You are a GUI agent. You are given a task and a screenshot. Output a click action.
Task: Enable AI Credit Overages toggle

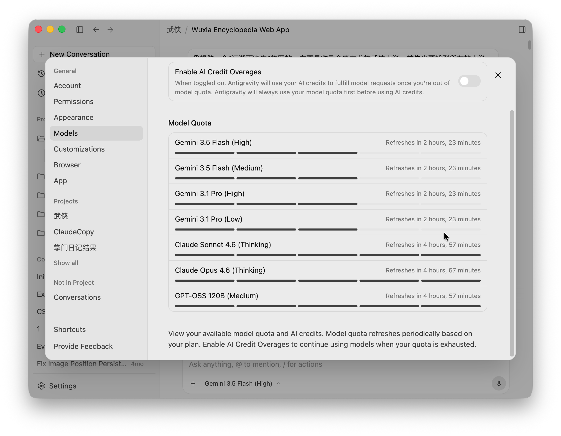469,81
